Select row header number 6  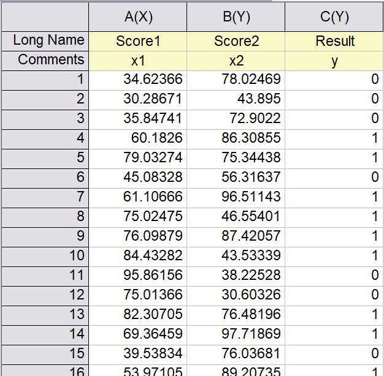(45, 178)
